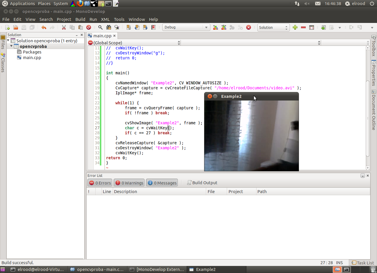The height and width of the screenshot is (273, 377).
Task: Open the Task List in status bar
Action: (x=363, y=263)
